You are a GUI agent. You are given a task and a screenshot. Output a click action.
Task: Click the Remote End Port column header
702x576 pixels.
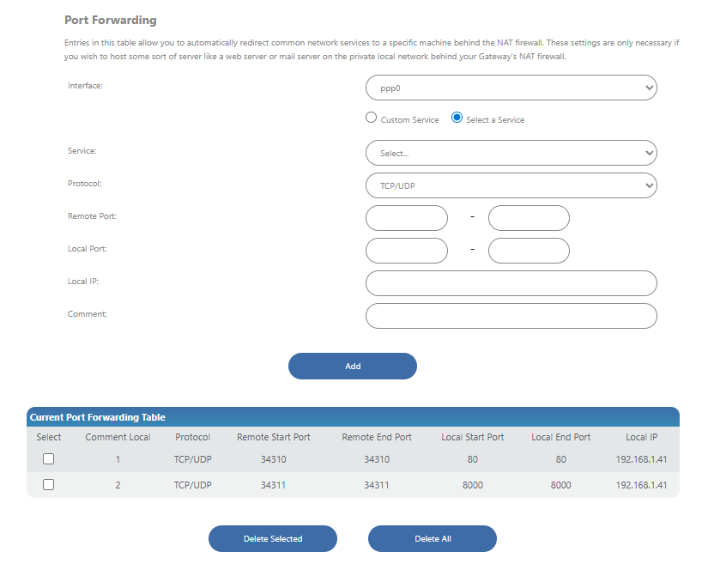[x=377, y=437]
